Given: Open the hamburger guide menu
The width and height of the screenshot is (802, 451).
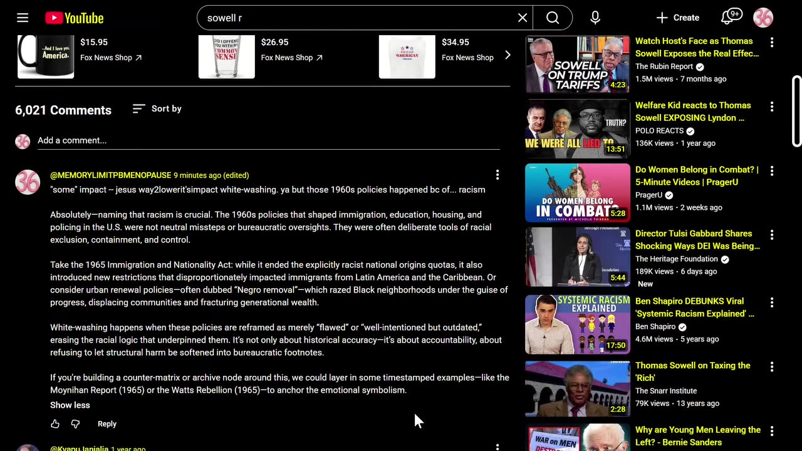Looking at the screenshot, I should click(x=23, y=18).
